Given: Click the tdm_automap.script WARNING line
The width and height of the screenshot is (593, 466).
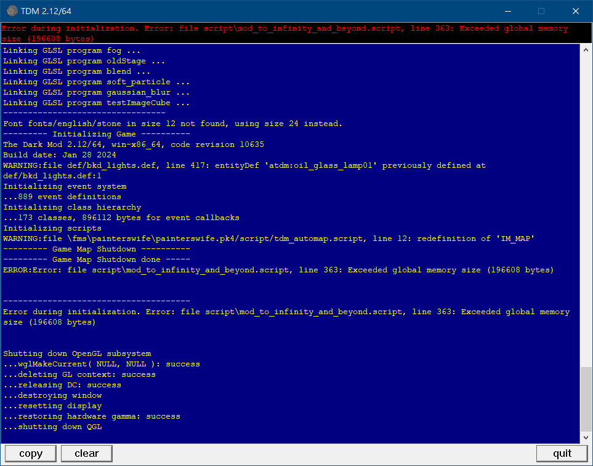Looking at the screenshot, I should pos(268,239).
